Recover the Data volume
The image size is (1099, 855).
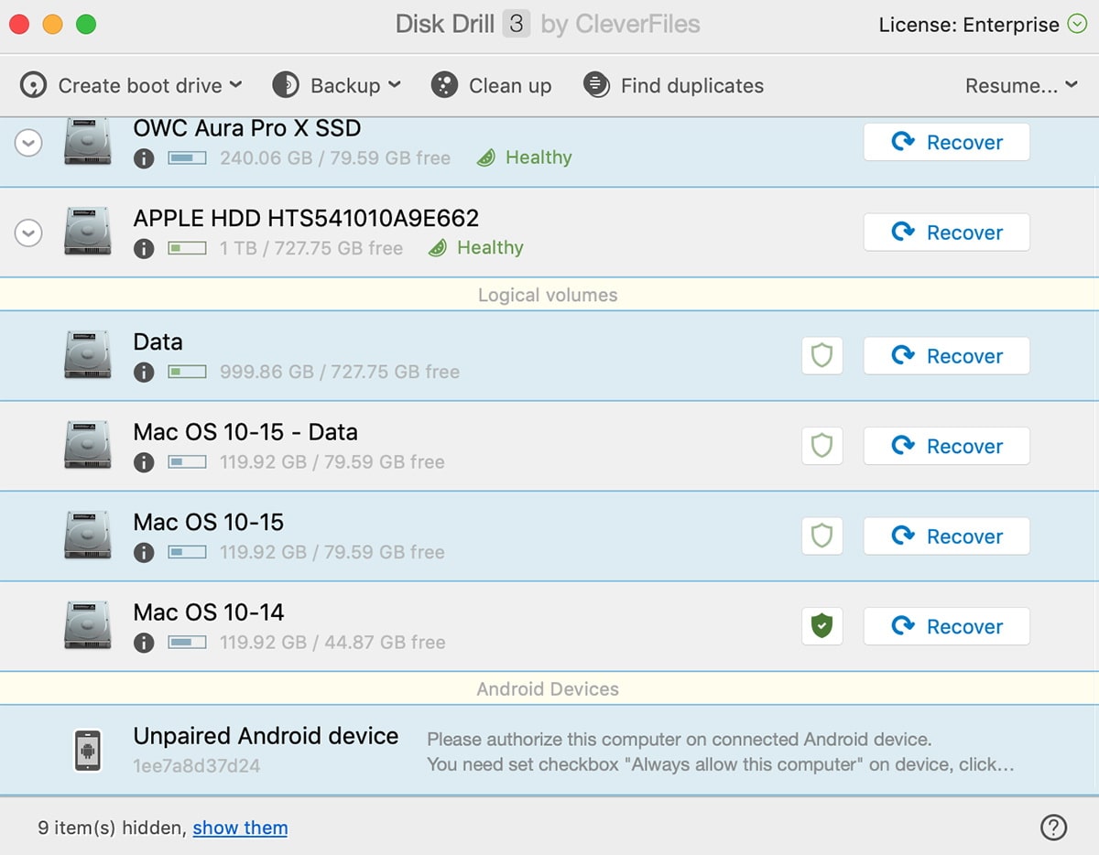[946, 355]
